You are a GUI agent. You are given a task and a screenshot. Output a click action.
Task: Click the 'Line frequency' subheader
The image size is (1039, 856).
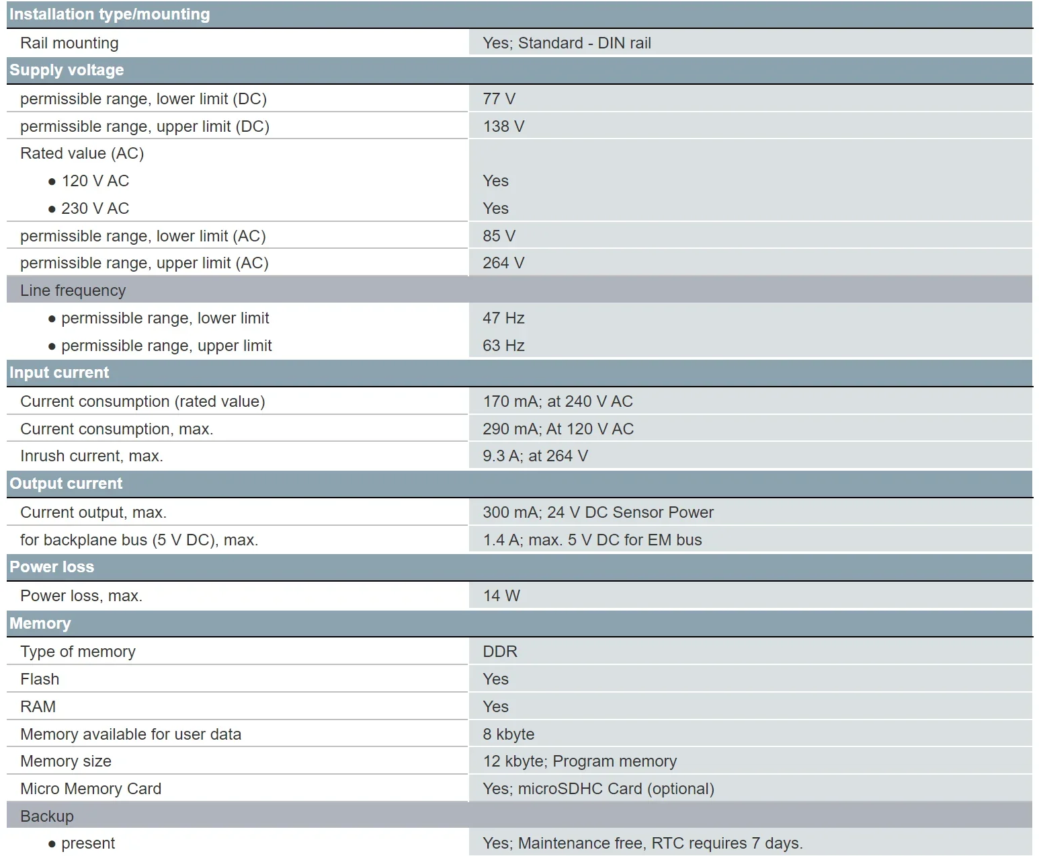point(519,290)
